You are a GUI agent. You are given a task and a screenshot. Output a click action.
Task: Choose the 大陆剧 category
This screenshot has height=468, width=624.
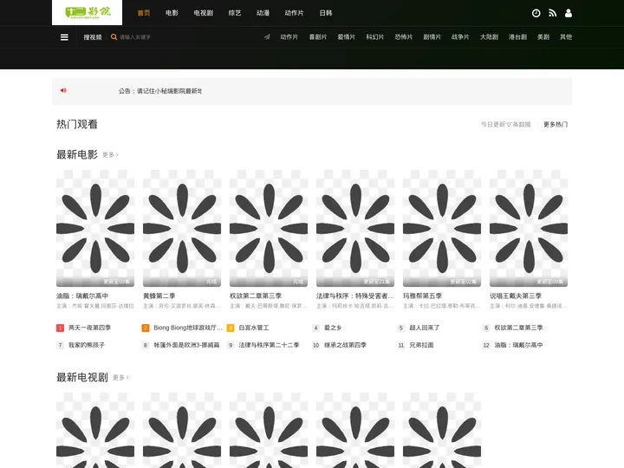click(489, 37)
